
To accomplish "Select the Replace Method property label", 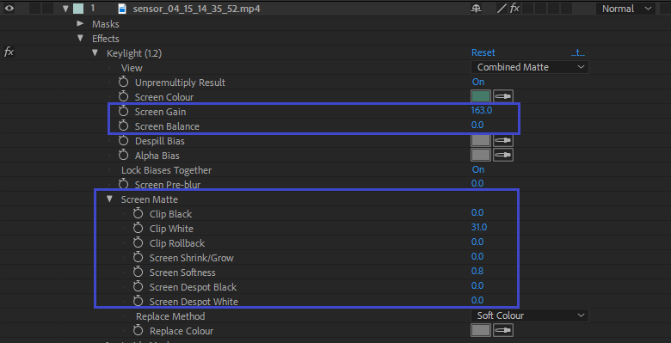I will (x=170, y=316).
